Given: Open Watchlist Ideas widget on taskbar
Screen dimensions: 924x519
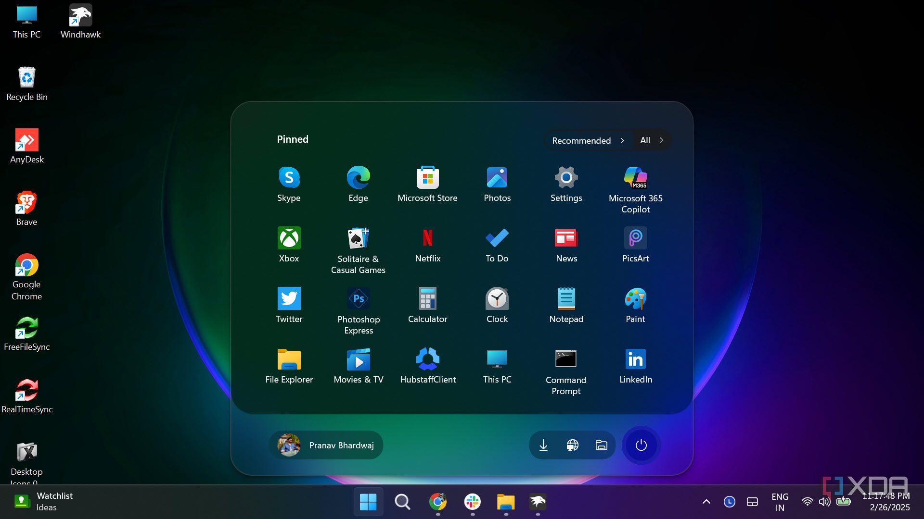Looking at the screenshot, I should point(43,502).
